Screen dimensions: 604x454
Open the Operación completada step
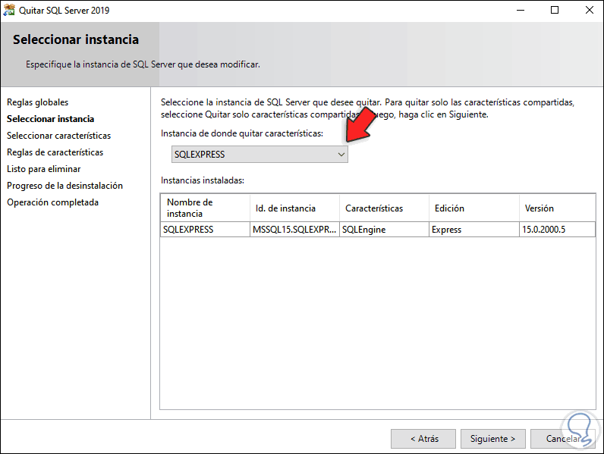click(x=53, y=202)
